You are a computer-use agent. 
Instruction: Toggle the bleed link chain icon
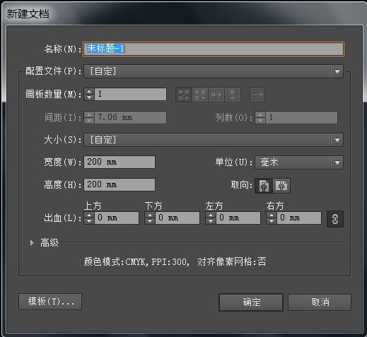point(335,219)
